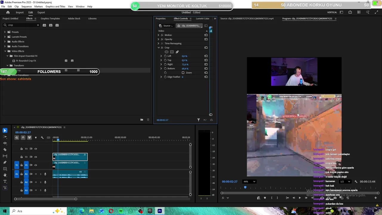Show more panel tabs overflow chevron
This screenshot has width=382, height=215.
[215, 19]
